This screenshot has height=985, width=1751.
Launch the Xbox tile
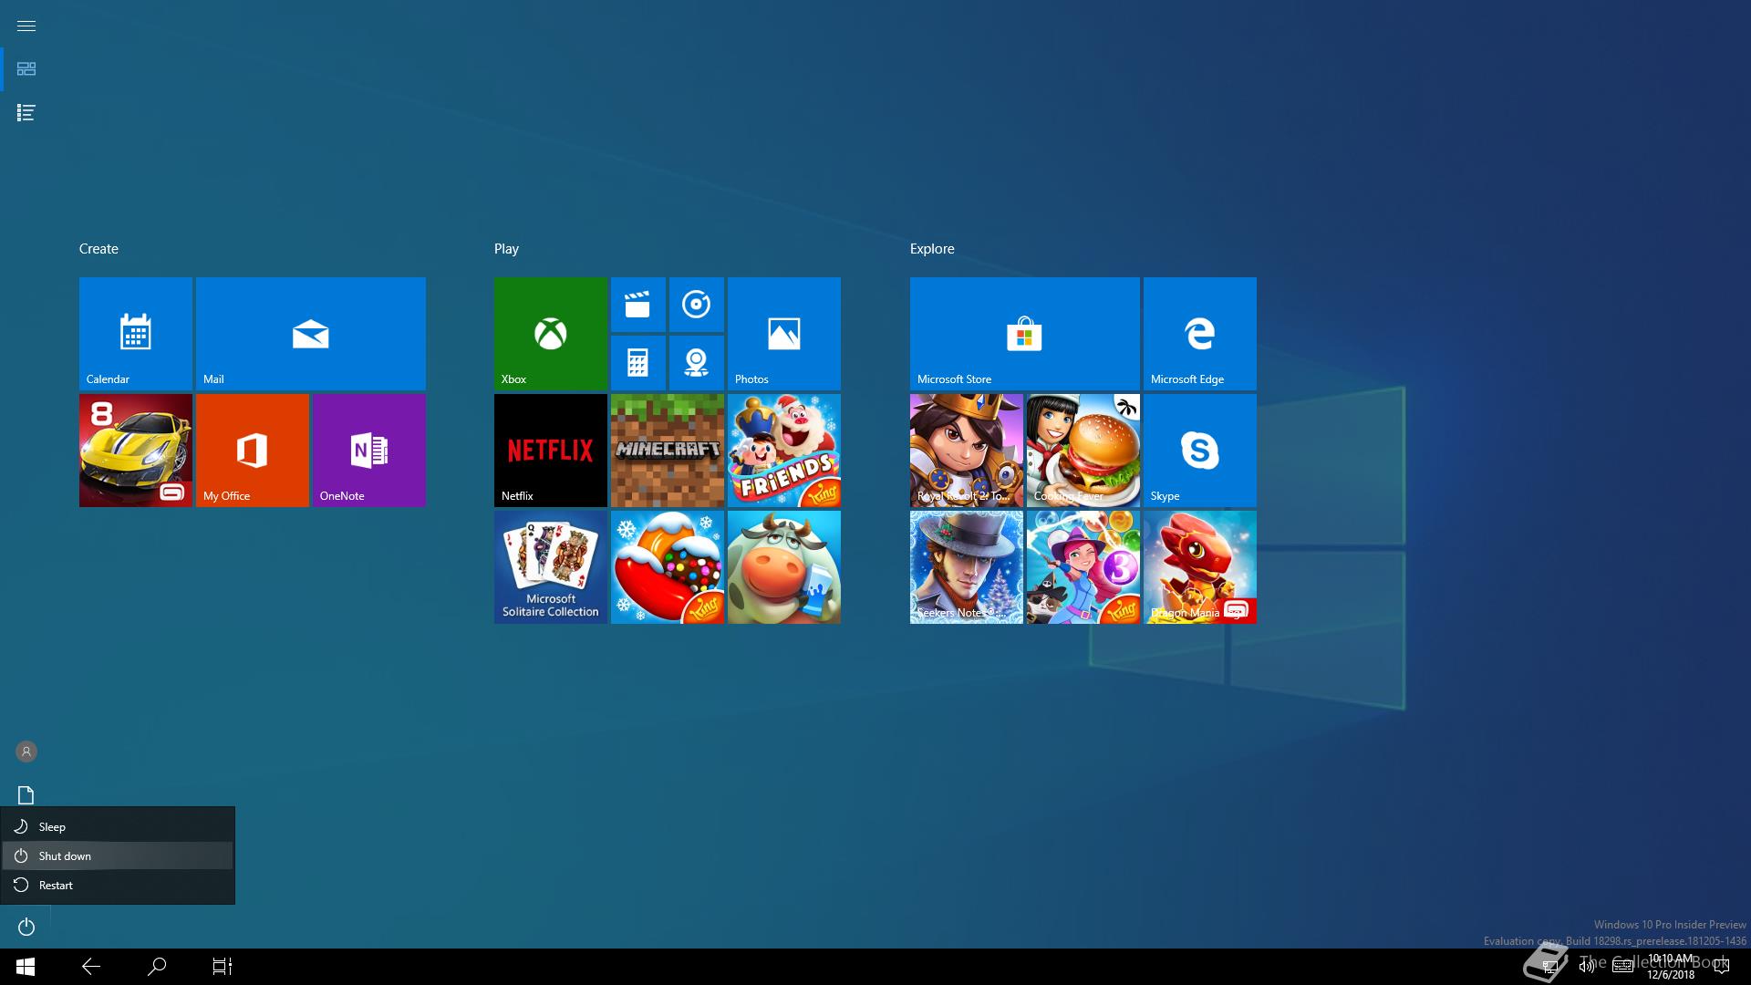point(550,334)
